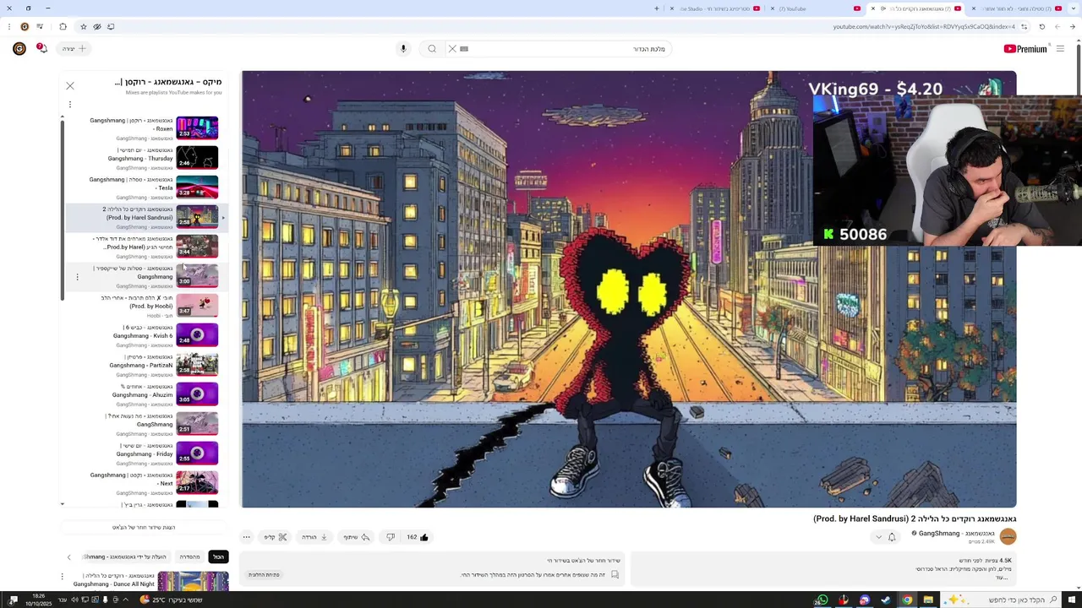
Task: Start voice search with microphone icon
Action: 403,49
